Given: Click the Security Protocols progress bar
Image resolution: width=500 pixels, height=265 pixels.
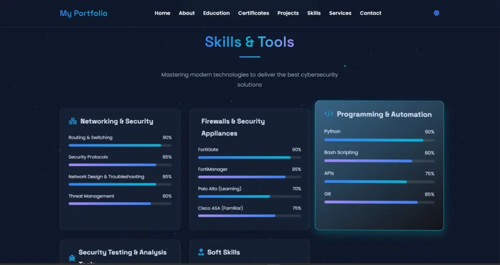Looking at the screenshot, I should click(120, 165).
